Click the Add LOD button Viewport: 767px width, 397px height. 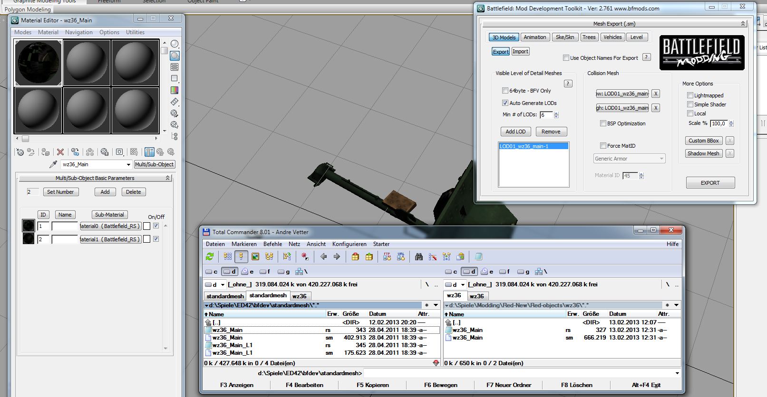coord(515,132)
